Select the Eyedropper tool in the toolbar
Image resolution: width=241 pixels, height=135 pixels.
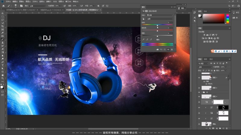2,33
